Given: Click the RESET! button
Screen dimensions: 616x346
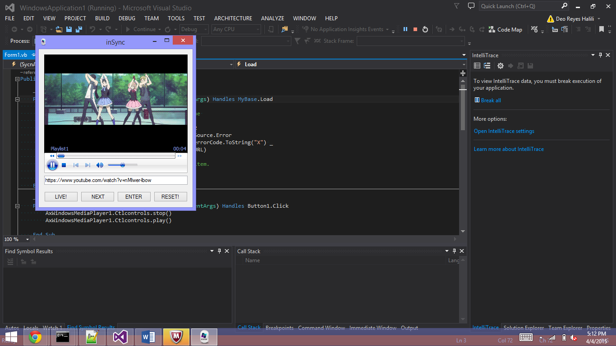Looking at the screenshot, I should [170, 197].
